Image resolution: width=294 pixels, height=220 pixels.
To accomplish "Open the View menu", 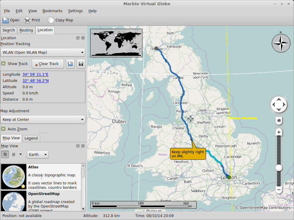I will (32, 11).
